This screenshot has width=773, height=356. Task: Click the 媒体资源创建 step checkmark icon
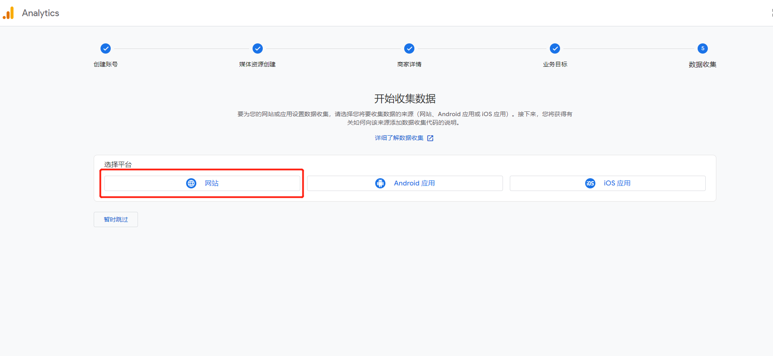258,48
